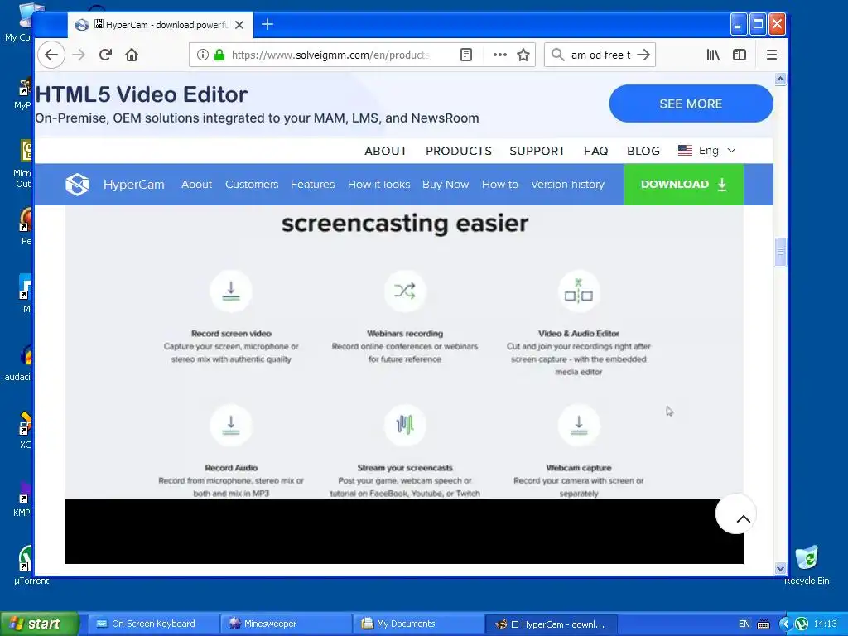Screen dimensions: 848x636
Task: Open a new tab with plus icon
Action: click(267, 24)
